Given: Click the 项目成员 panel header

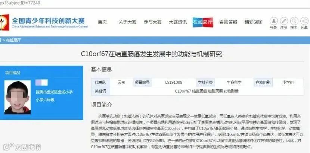Looking at the screenshot, I should point(13,73).
